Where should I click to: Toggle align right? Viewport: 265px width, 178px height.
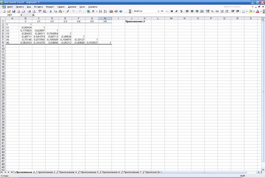click(x=197, y=11)
